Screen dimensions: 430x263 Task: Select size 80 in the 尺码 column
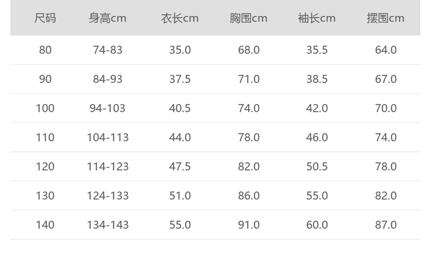tap(45, 50)
